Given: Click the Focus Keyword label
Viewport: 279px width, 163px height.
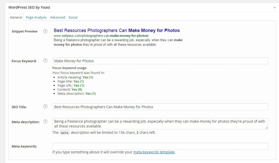Looking at the screenshot, I should pos(24,61).
